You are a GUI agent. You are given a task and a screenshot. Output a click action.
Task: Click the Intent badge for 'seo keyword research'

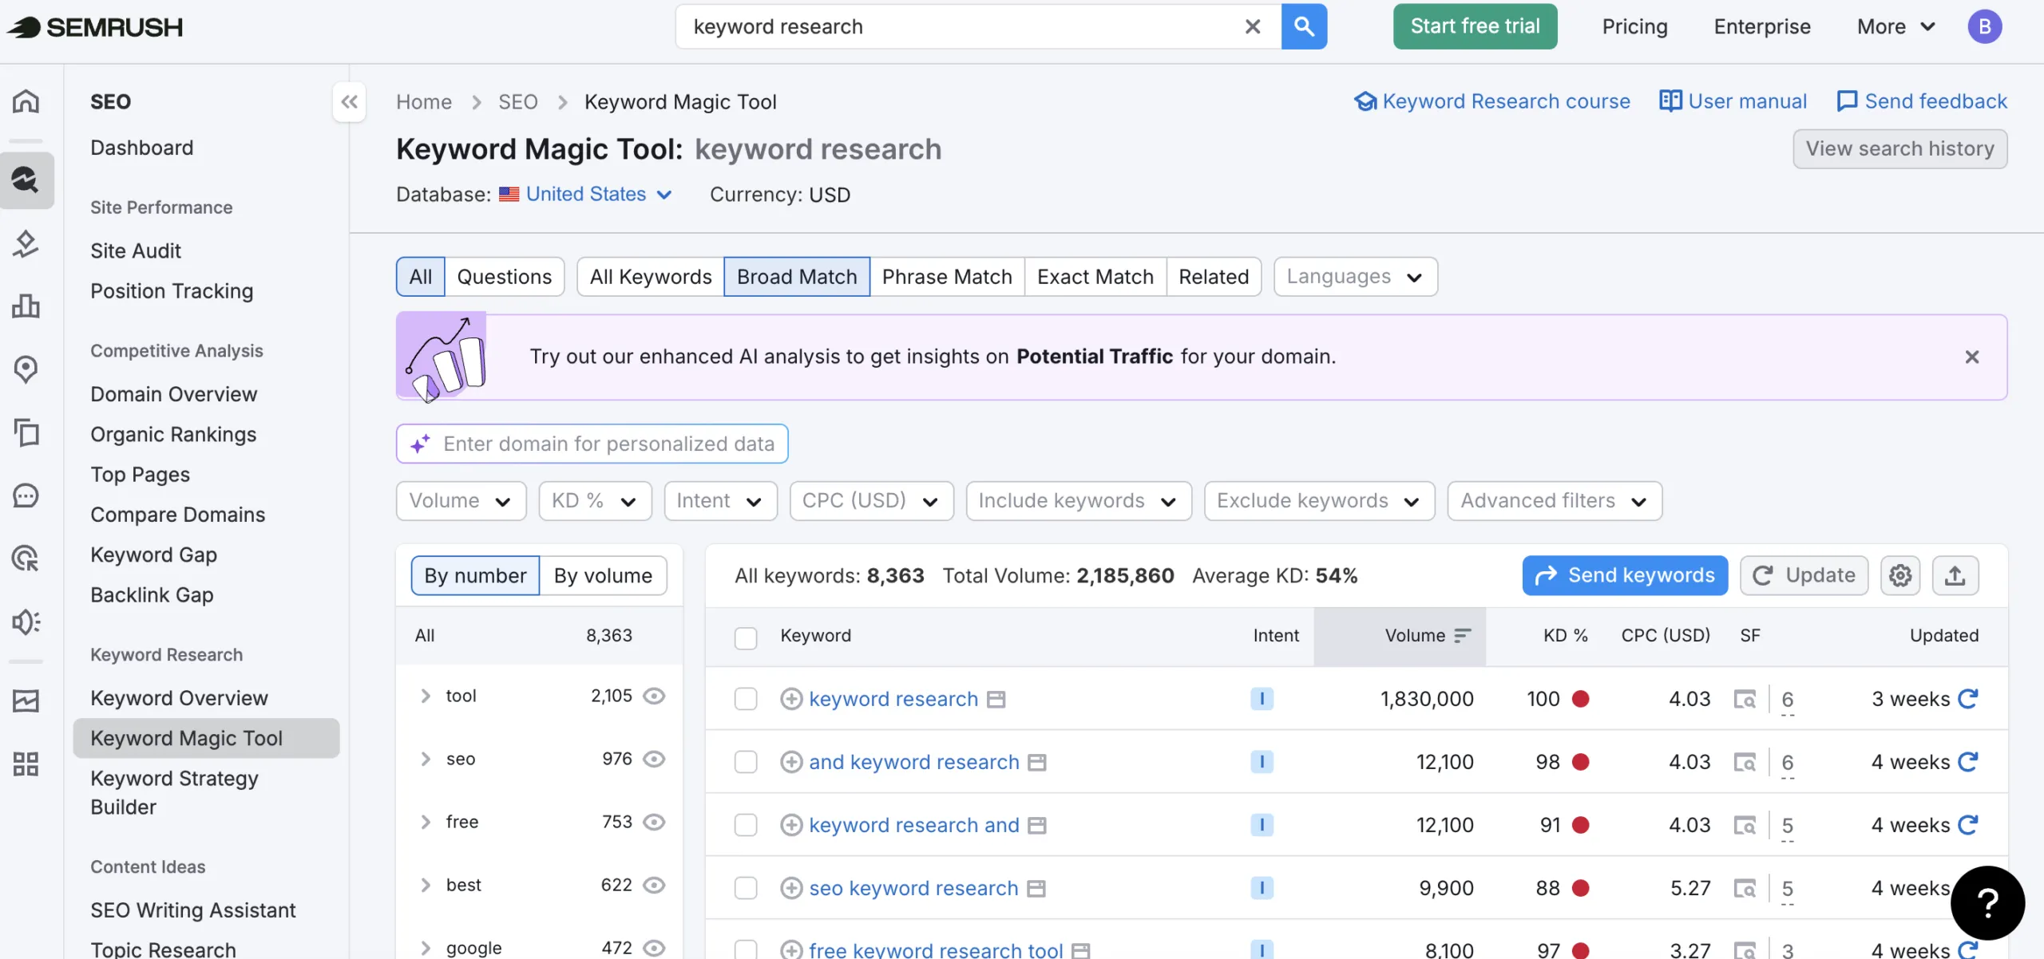pos(1262,888)
